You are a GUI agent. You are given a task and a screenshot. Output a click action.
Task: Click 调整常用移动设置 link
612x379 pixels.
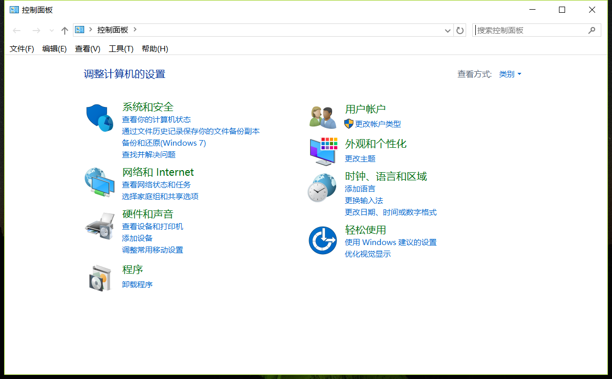pos(152,250)
